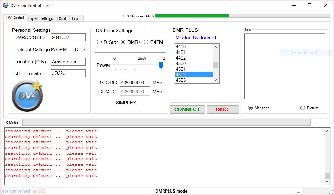Switch to the DV Control tab

coord(15,18)
